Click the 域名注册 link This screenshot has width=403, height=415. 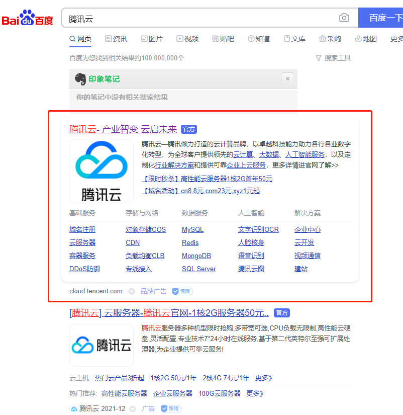coord(82,229)
